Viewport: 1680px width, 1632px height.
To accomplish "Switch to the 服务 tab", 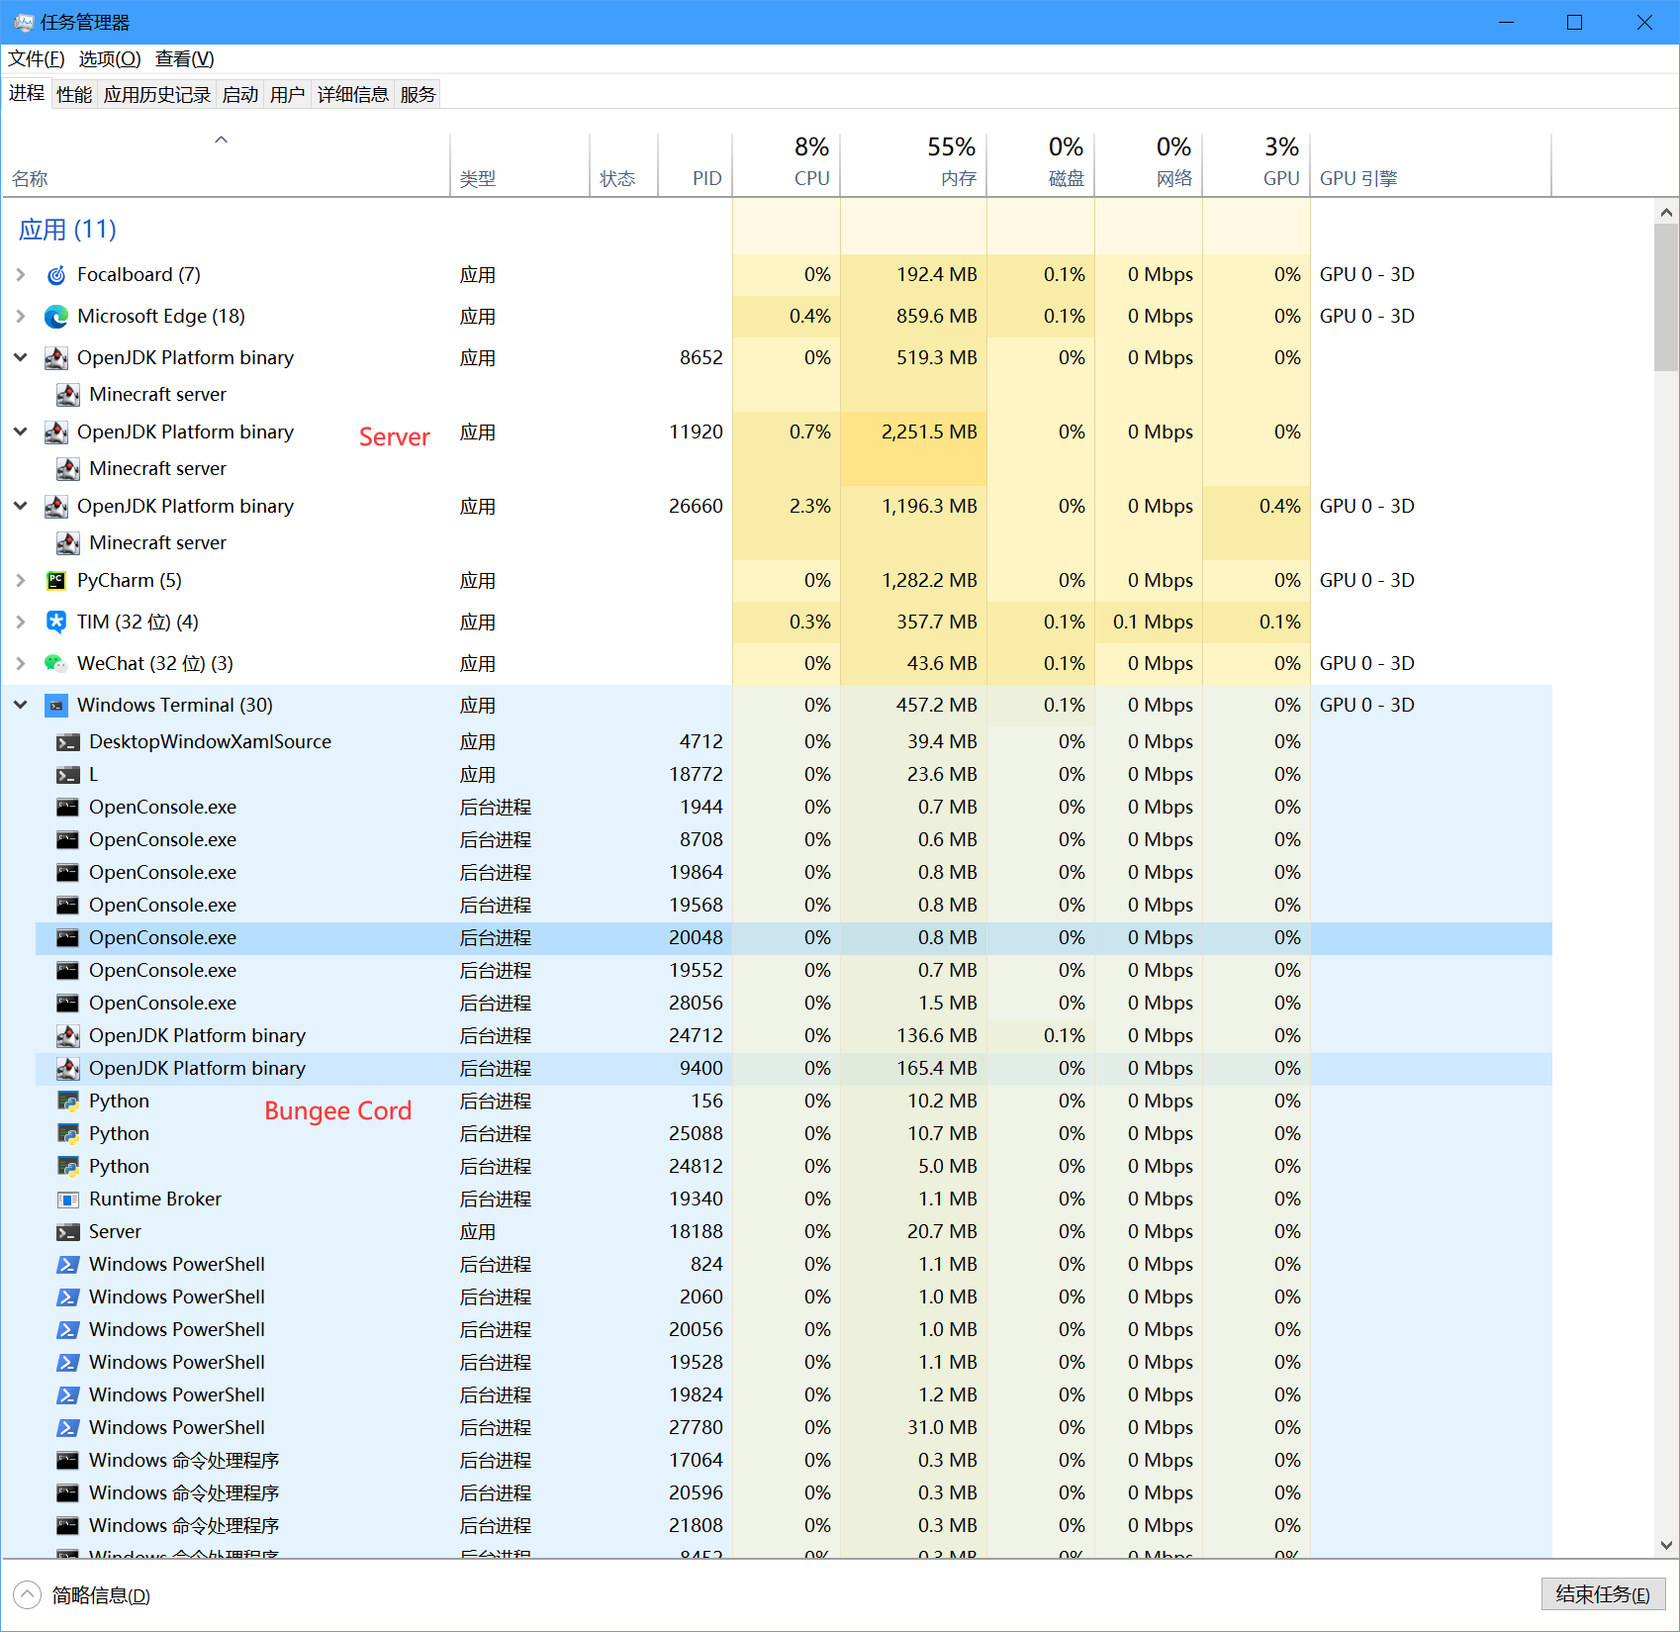I will point(417,93).
